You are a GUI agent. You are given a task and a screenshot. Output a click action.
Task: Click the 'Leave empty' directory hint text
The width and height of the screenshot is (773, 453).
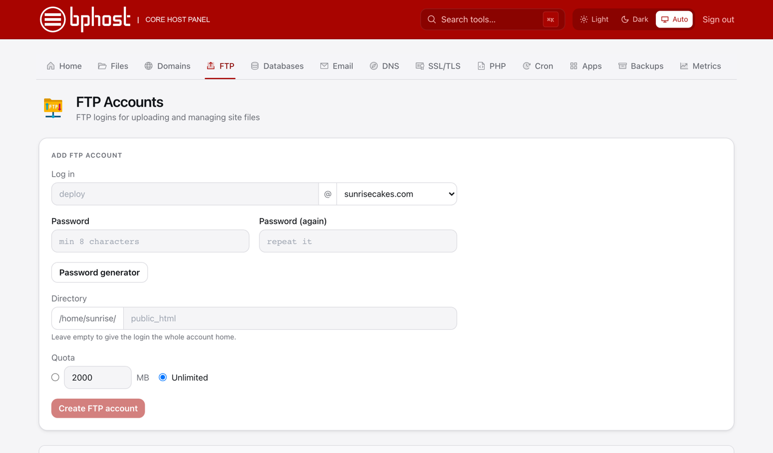point(144,337)
